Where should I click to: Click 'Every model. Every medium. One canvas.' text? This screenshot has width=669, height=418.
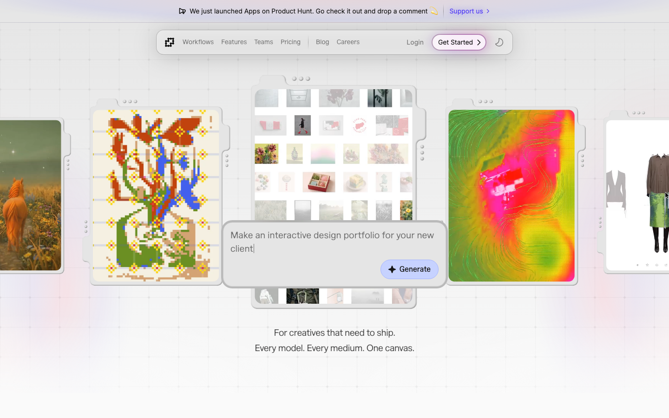point(334,348)
